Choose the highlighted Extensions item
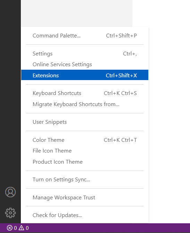Image resolution: width=190 pixels, height=233 pixels. click(85, 75)
